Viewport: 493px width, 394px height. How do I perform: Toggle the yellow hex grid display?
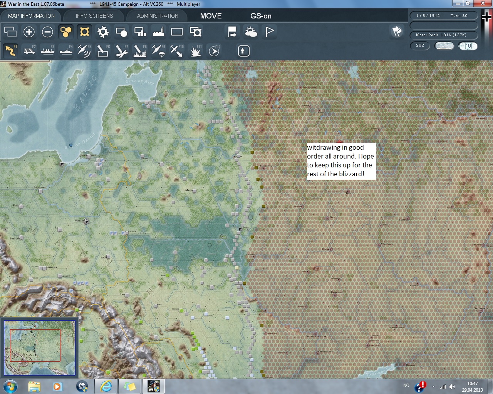click(x=66, y=32)
